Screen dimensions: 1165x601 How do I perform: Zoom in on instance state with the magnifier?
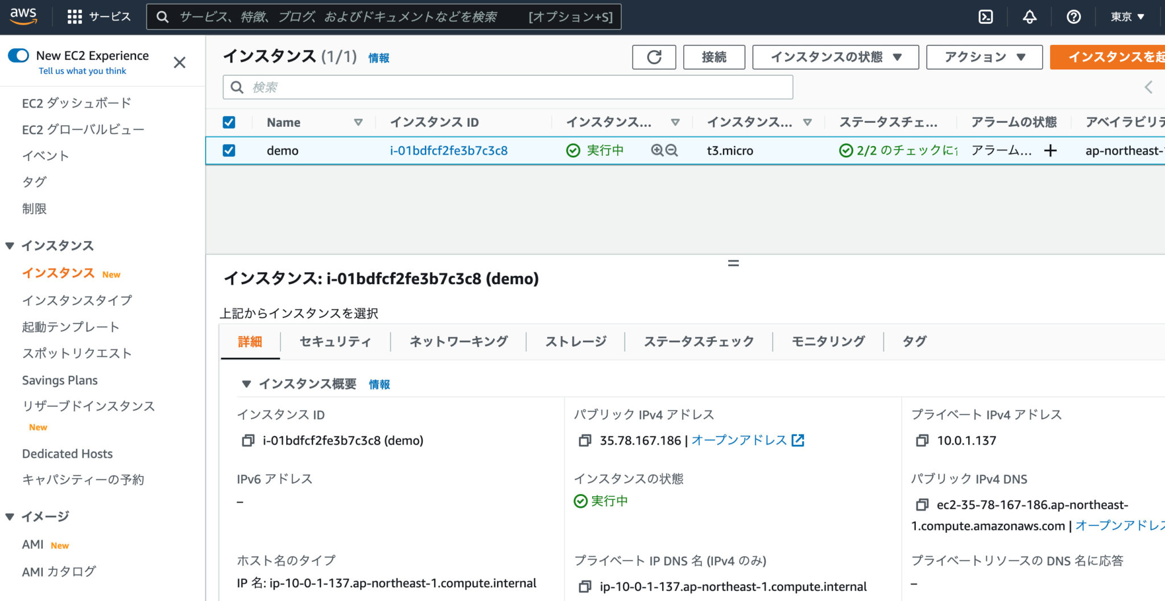click(657, 150)
